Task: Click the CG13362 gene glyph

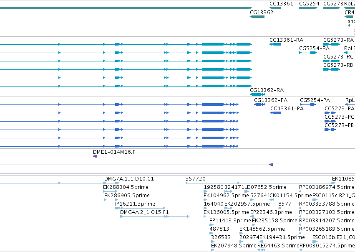Action: [257, 17]
